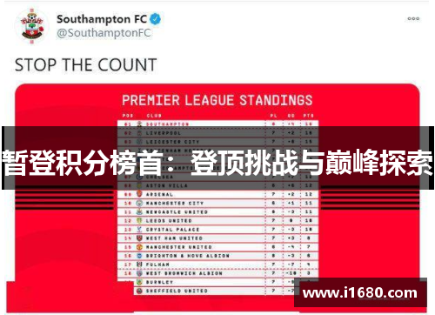Click the West Bromwich Albion table row
Screen dimensions: 435x315
218,273
